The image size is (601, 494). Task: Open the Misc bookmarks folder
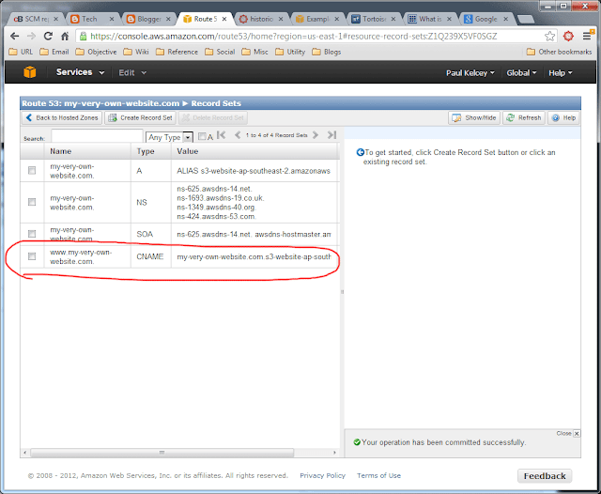click(254, 52)
